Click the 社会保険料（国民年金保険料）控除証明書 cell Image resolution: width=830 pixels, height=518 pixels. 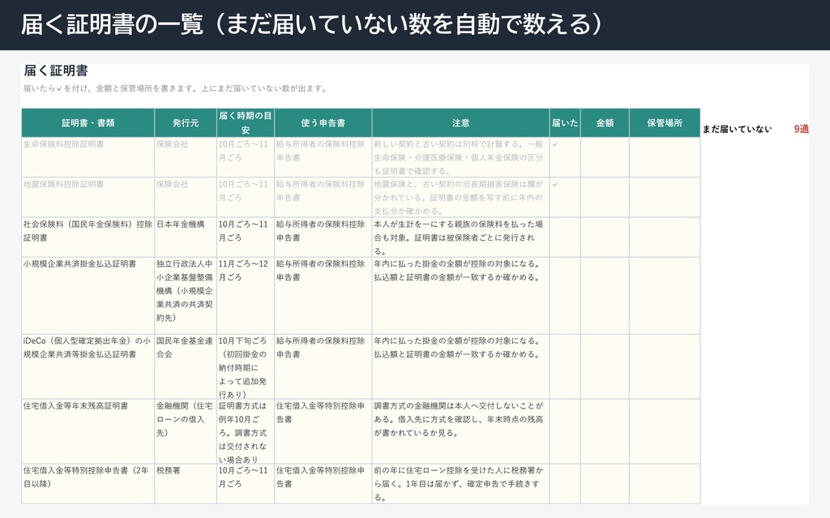[x=88, y=238]
